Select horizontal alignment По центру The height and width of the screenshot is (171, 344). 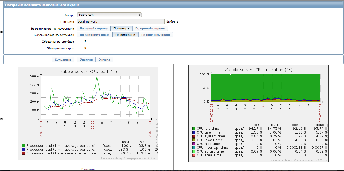pyautogui.click(x=121, y=28)
